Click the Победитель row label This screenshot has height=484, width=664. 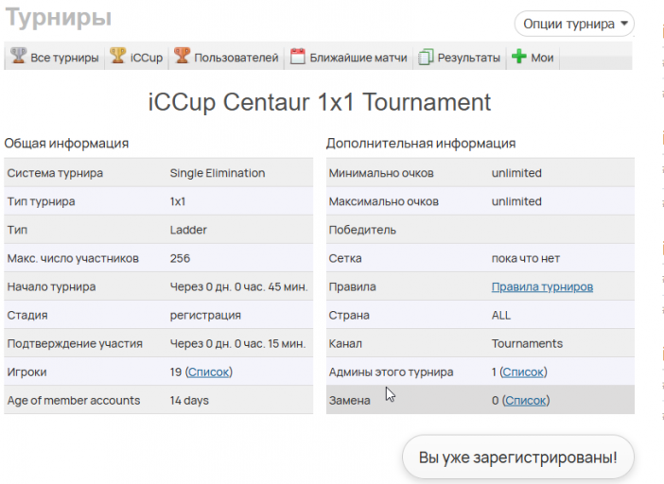click(x=362, y=230)
